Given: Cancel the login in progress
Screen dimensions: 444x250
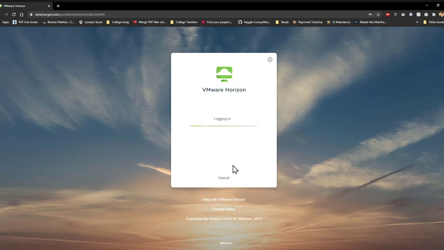Looking at the screenshot, I should (x=224, y=178).
